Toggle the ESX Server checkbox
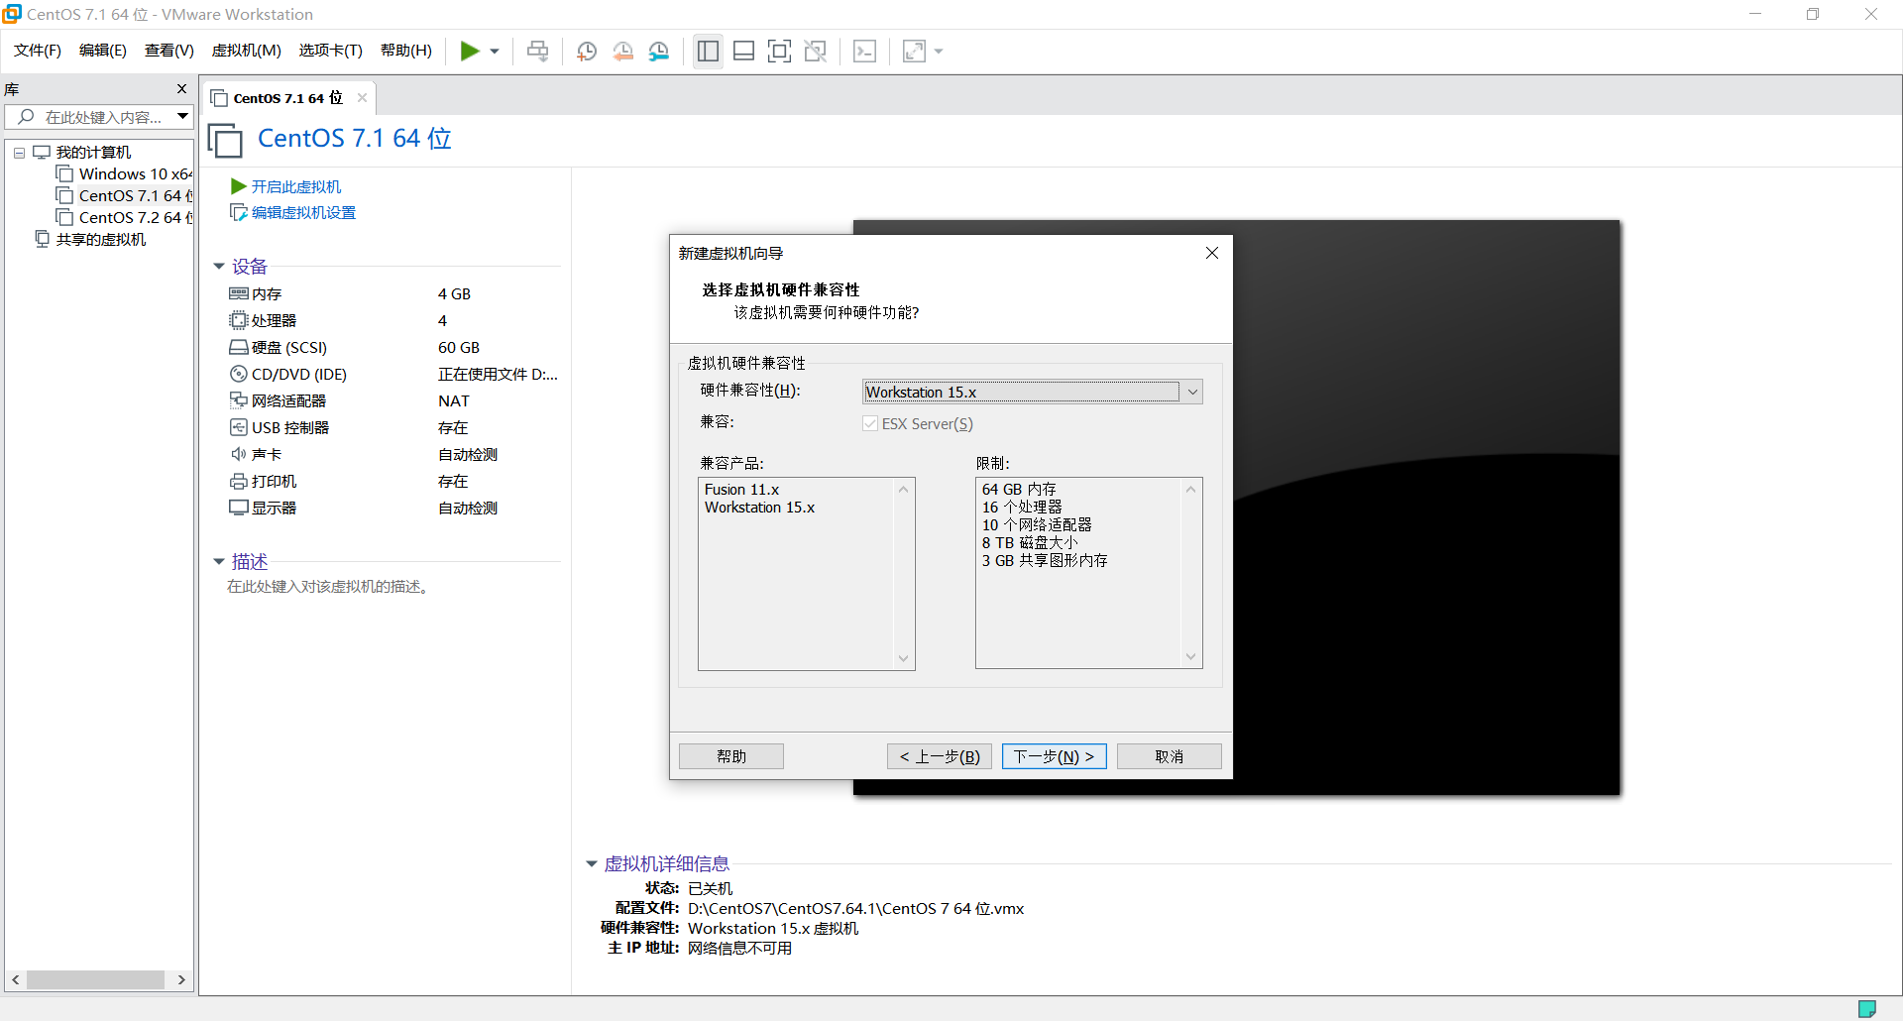 pyautogui.click(x=870, y=423)
